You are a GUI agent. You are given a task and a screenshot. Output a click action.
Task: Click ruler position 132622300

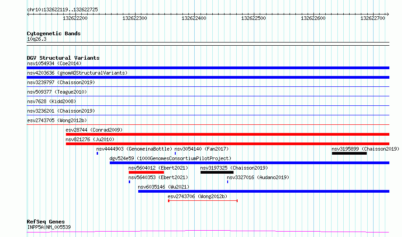coord(135,18)
